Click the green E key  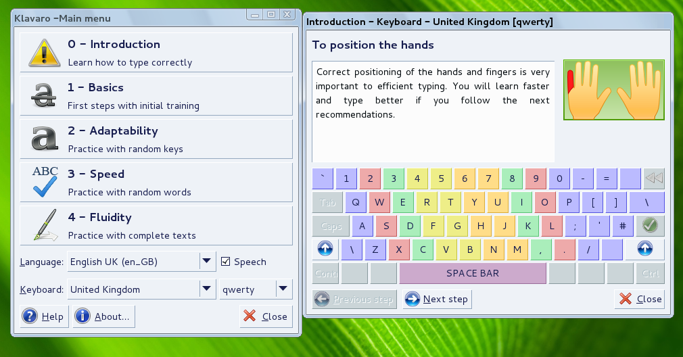click(x=403, y=202)
